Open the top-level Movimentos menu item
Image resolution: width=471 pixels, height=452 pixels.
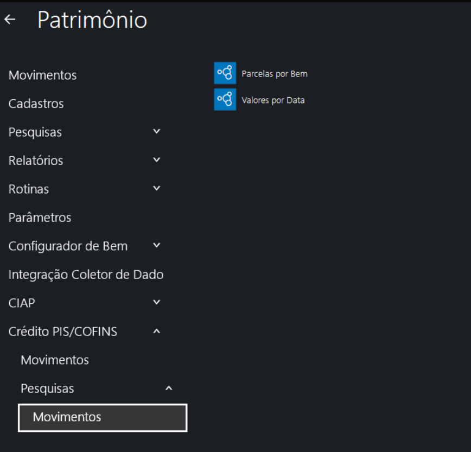(42, 75)
